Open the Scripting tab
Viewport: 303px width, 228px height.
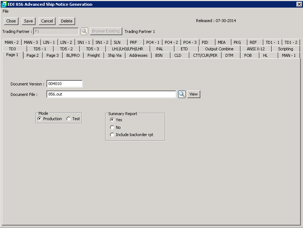pos(285,49)
